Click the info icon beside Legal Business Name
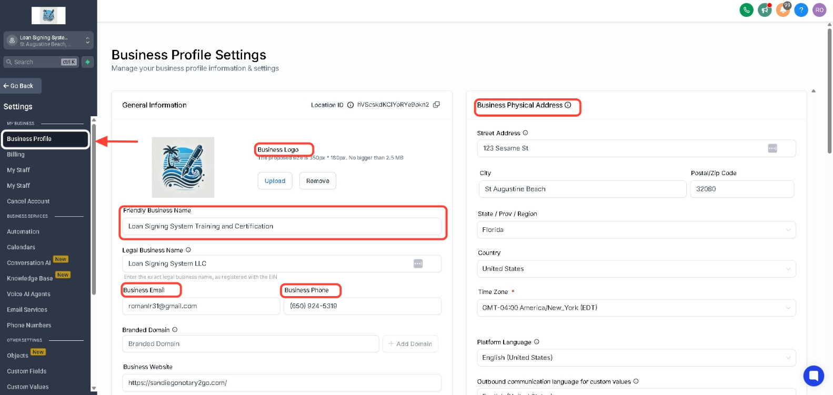Viewport: 833px width, 395px height. coord(188,250)
